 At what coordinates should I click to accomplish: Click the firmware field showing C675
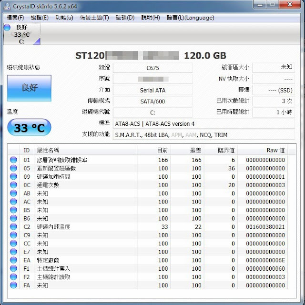pyautogui.click(x=152, y=68)
